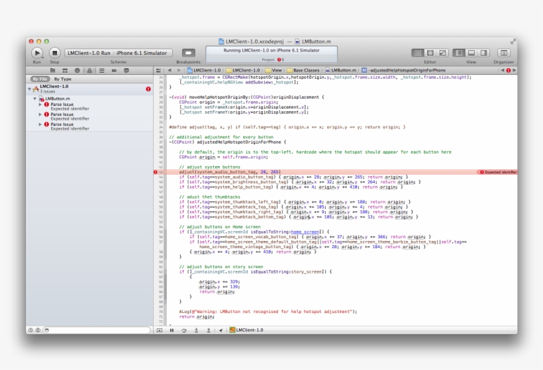The height and width of the screenshot is (370, 543).
Task: Select the By File filter
Action: [40, 79]
